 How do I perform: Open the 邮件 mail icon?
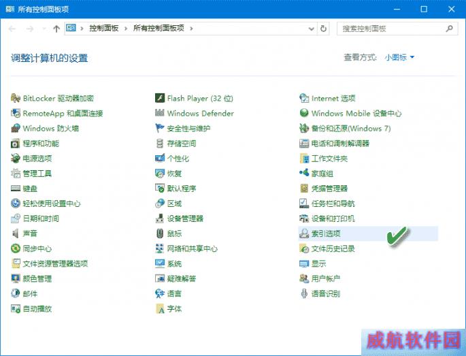pos(16,293)
